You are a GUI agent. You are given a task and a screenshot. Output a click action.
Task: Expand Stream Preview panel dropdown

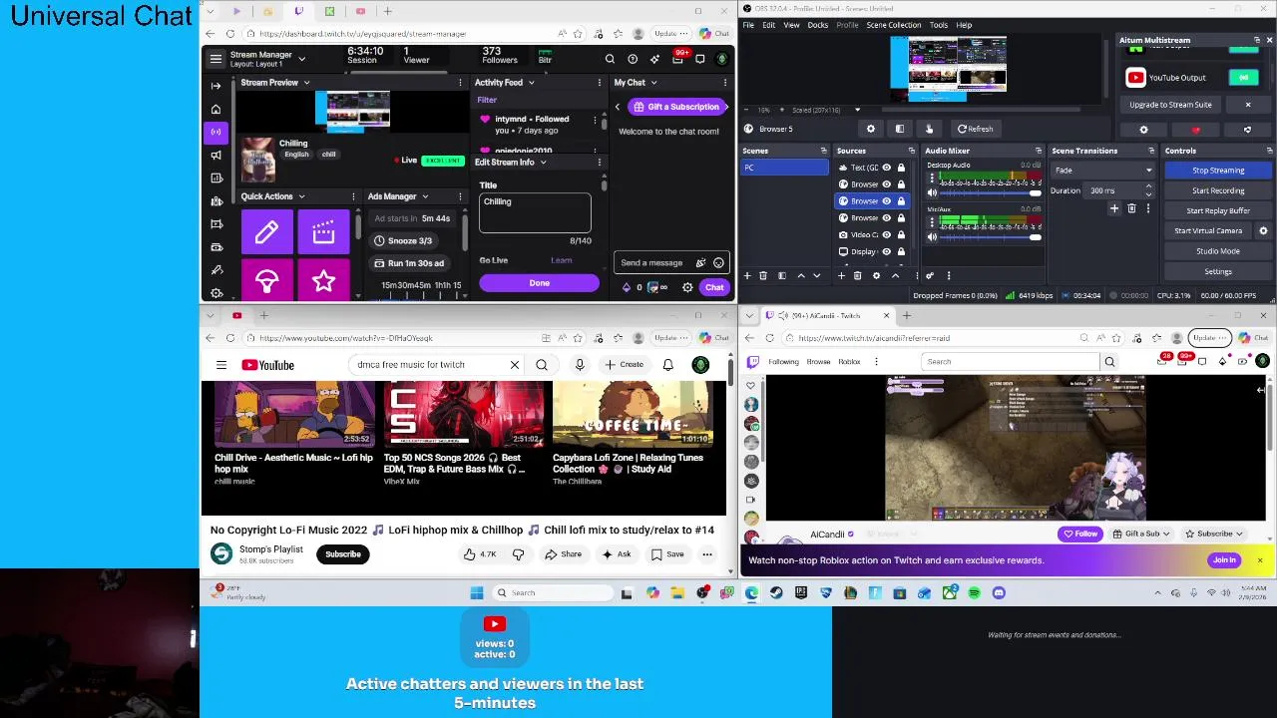click(x=306, y=83)
